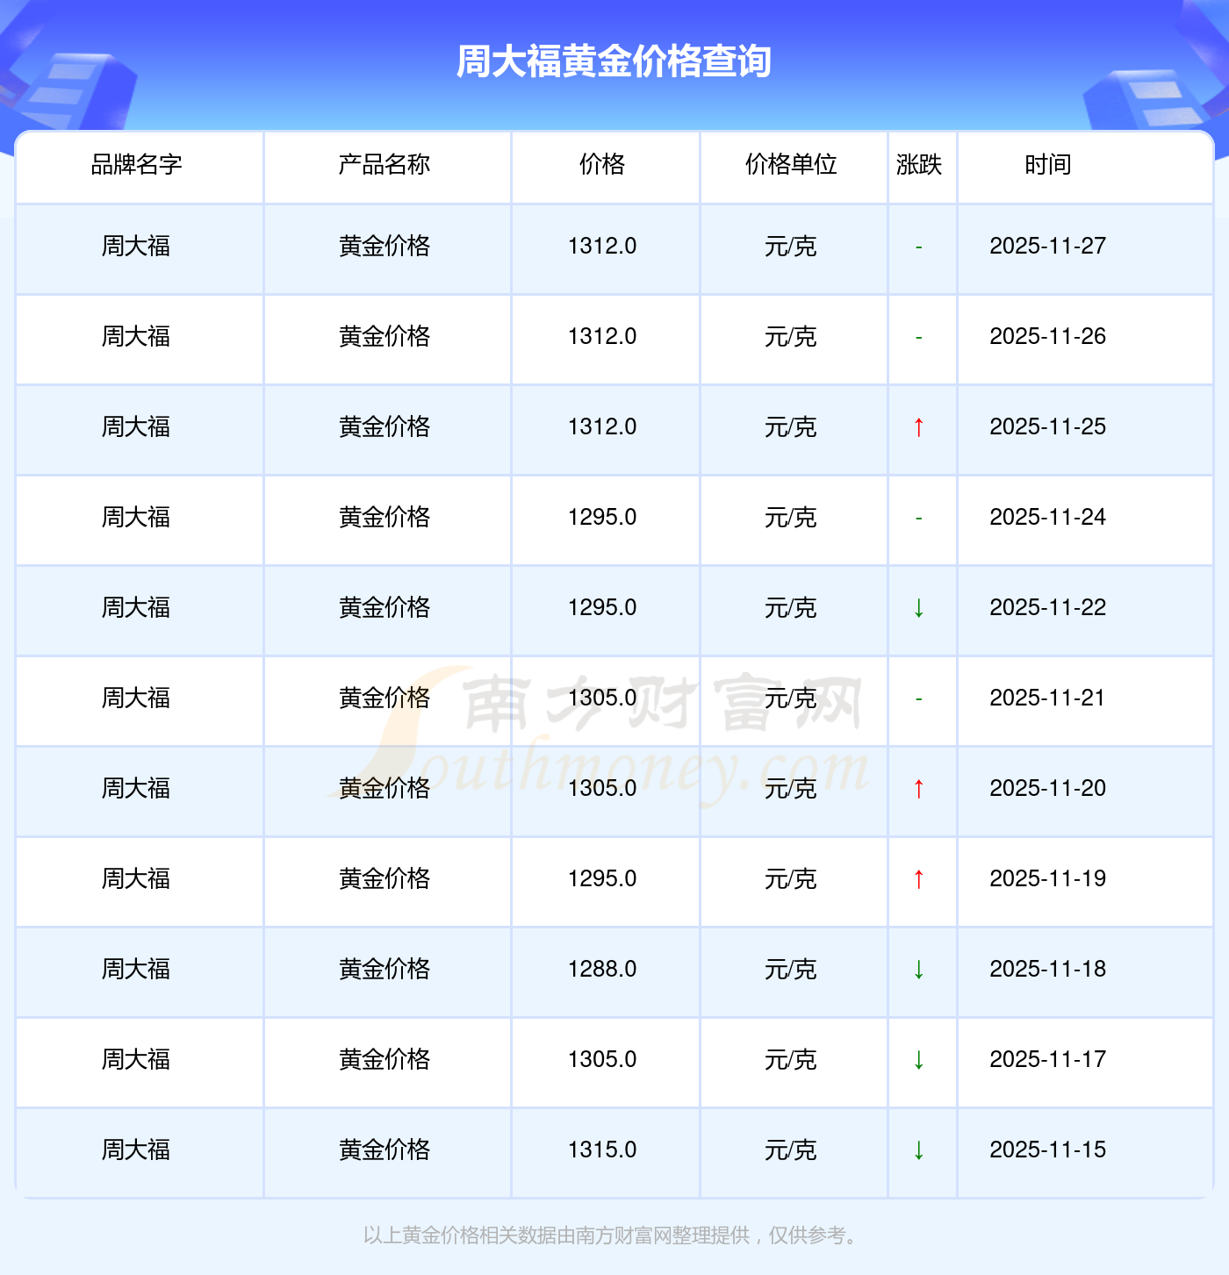Select the date 2025-11-25
1229x1275 pixels.
click(1048, 427)
